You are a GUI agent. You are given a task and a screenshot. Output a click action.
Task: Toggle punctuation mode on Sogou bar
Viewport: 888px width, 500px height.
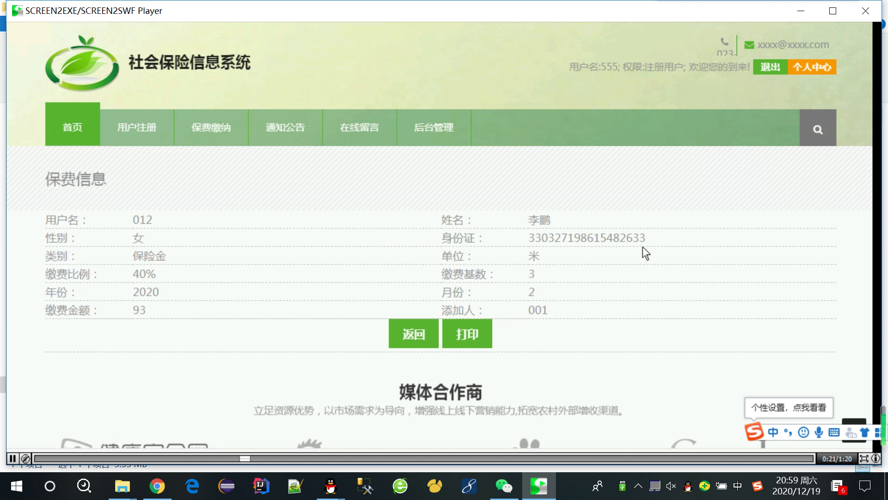tap(788, 432)
